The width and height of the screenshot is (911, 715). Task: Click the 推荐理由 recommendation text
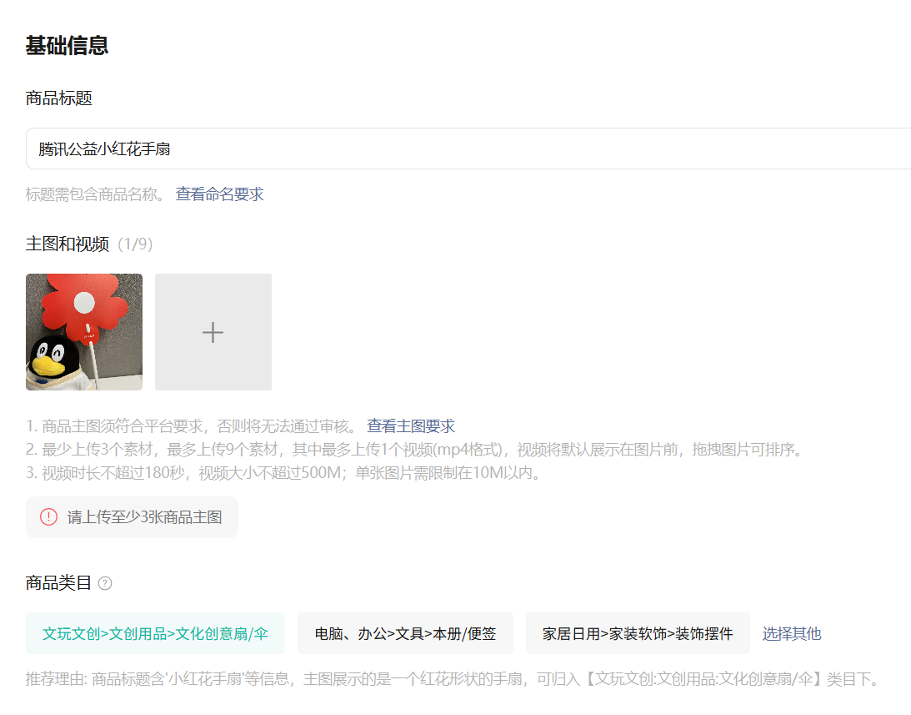click(452, 678)
